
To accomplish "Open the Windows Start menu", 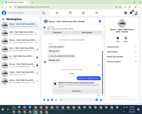I will point(3,109).
